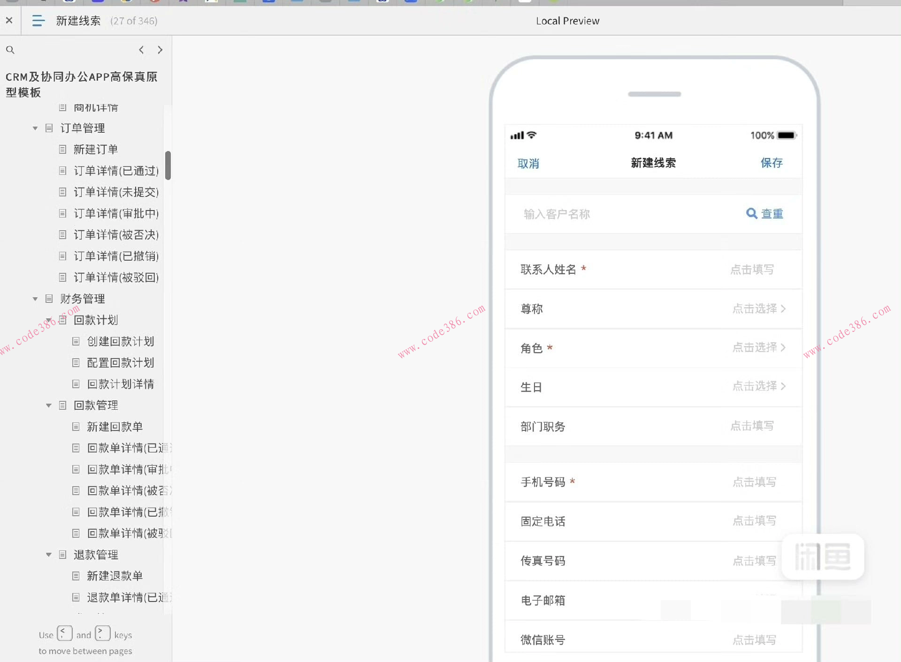This screenshot has height=662, width=901.
Task: Click page icon beside 新建订单
Action: tap(62, 150)
